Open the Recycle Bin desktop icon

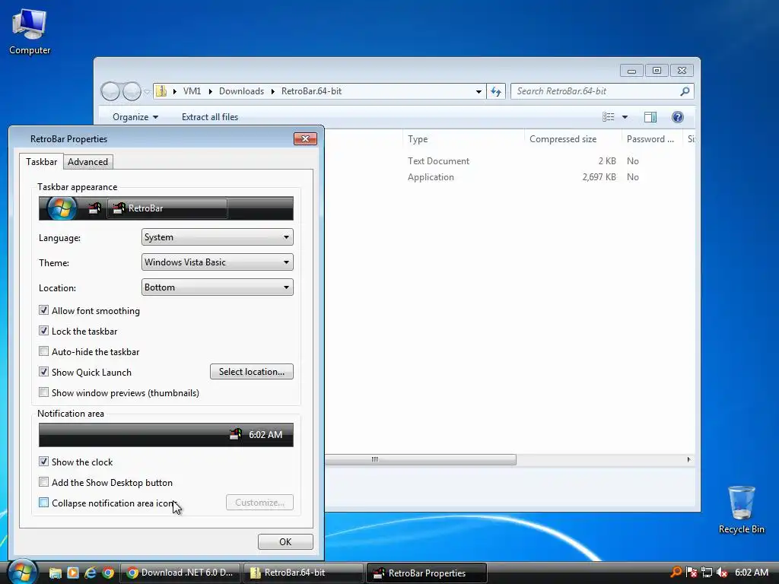click(x=741, y=509)
